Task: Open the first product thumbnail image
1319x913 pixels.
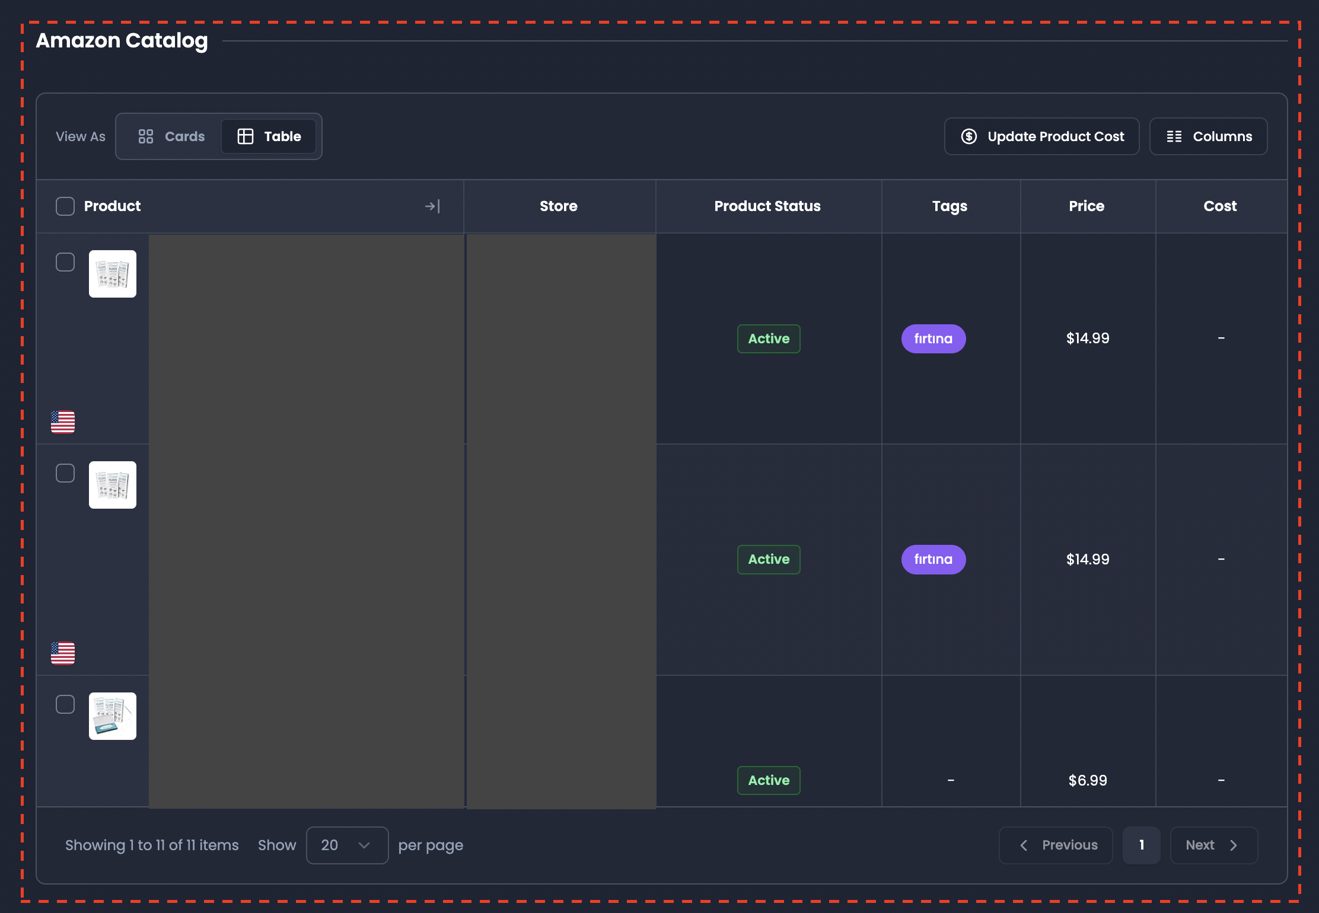Action: click(113, 274)
